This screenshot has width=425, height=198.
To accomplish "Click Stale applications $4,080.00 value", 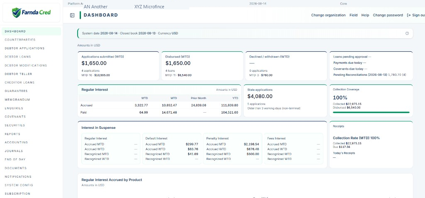I will point(260,96).
